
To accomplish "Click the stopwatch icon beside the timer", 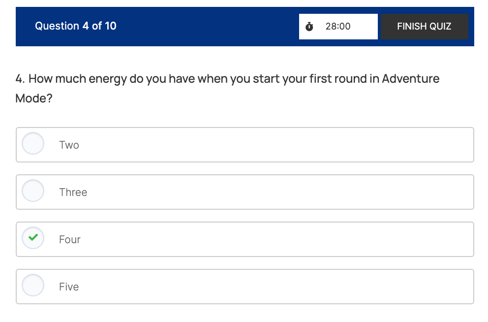I will click(x=309, y=27).
